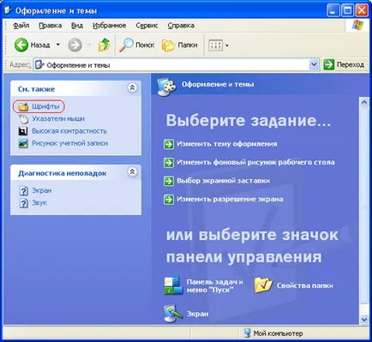This screenshot has width=372, height=342.
Task: Click the Мой компьютер status text
Action: click(x=278, y=333)
